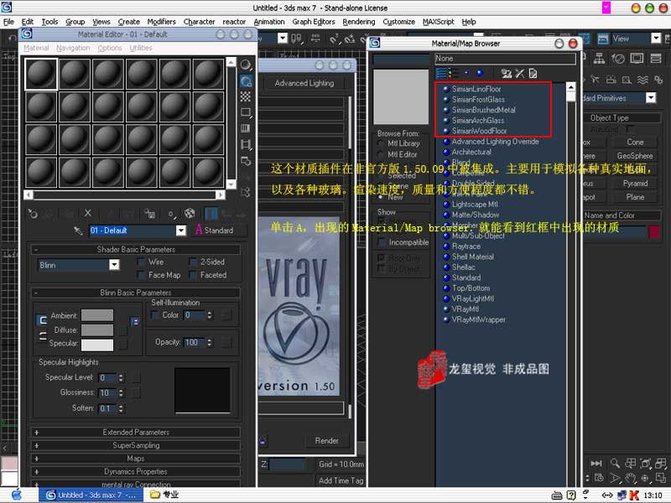Click Specular color swatch
The image size is (671, 503).
click(97, 345)
